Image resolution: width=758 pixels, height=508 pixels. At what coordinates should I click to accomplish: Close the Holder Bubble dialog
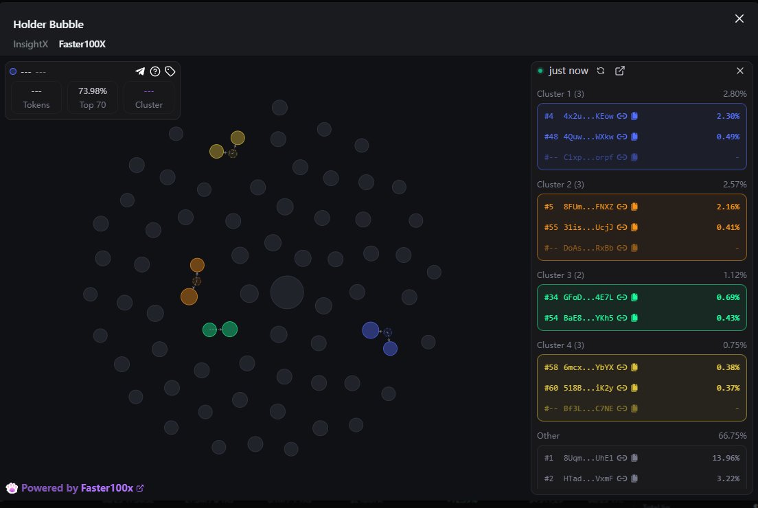(739, 19)
